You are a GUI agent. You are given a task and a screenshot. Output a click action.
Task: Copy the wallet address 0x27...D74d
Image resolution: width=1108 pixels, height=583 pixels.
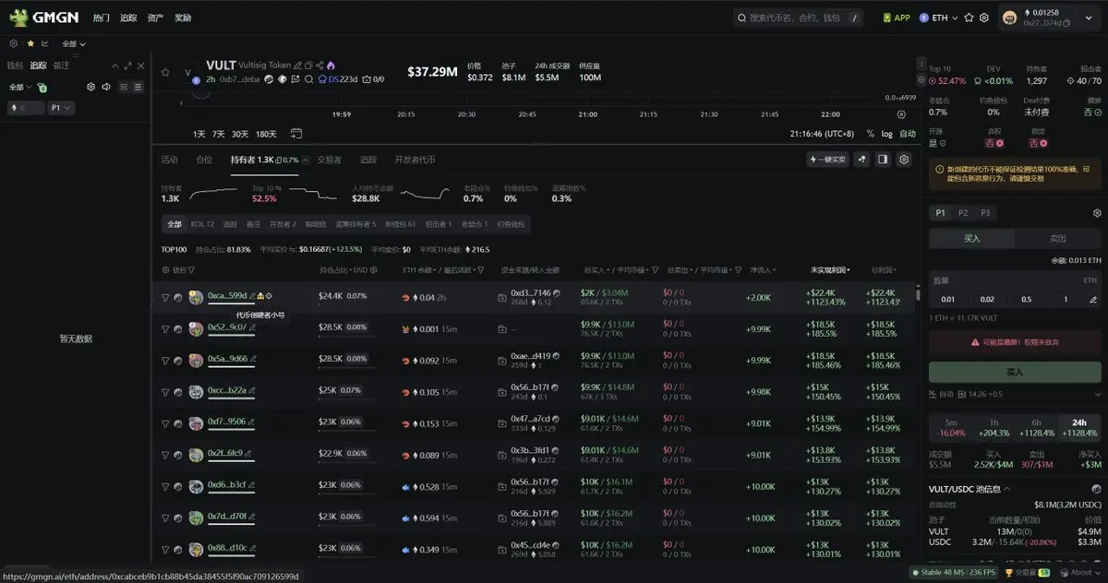click(1068, 23)
